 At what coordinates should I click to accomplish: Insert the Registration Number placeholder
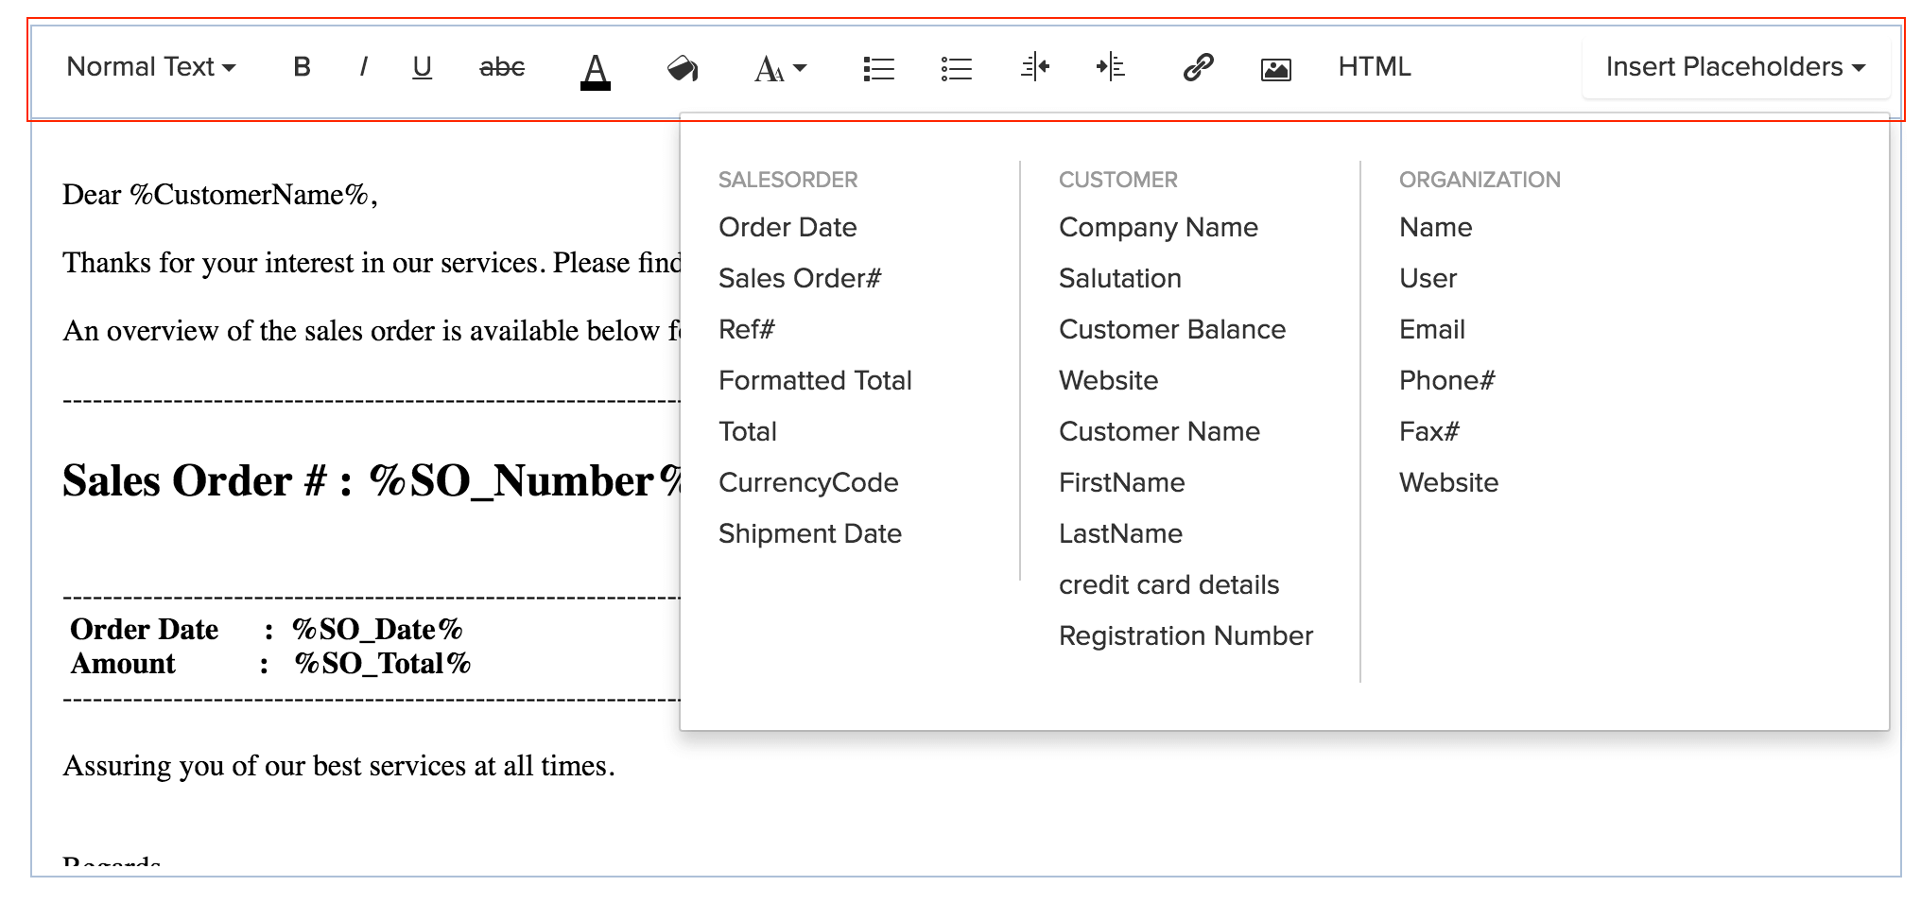(x=1185, y=635)
